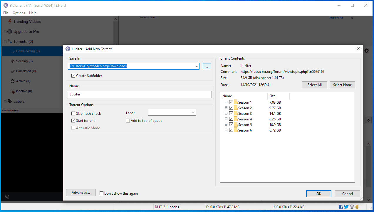This screenshot has width=374, height=212.
Task: Click the Season 3 folder icon
Action: pos(236,113)
